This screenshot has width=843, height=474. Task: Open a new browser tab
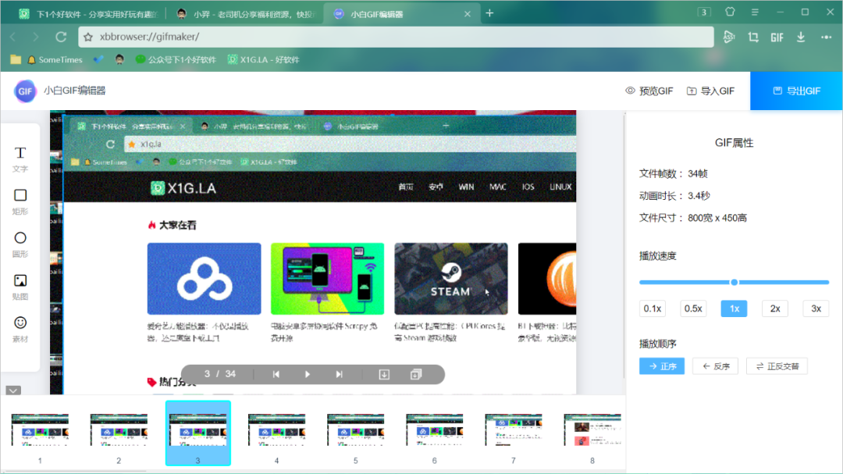(x=489, y=13)
